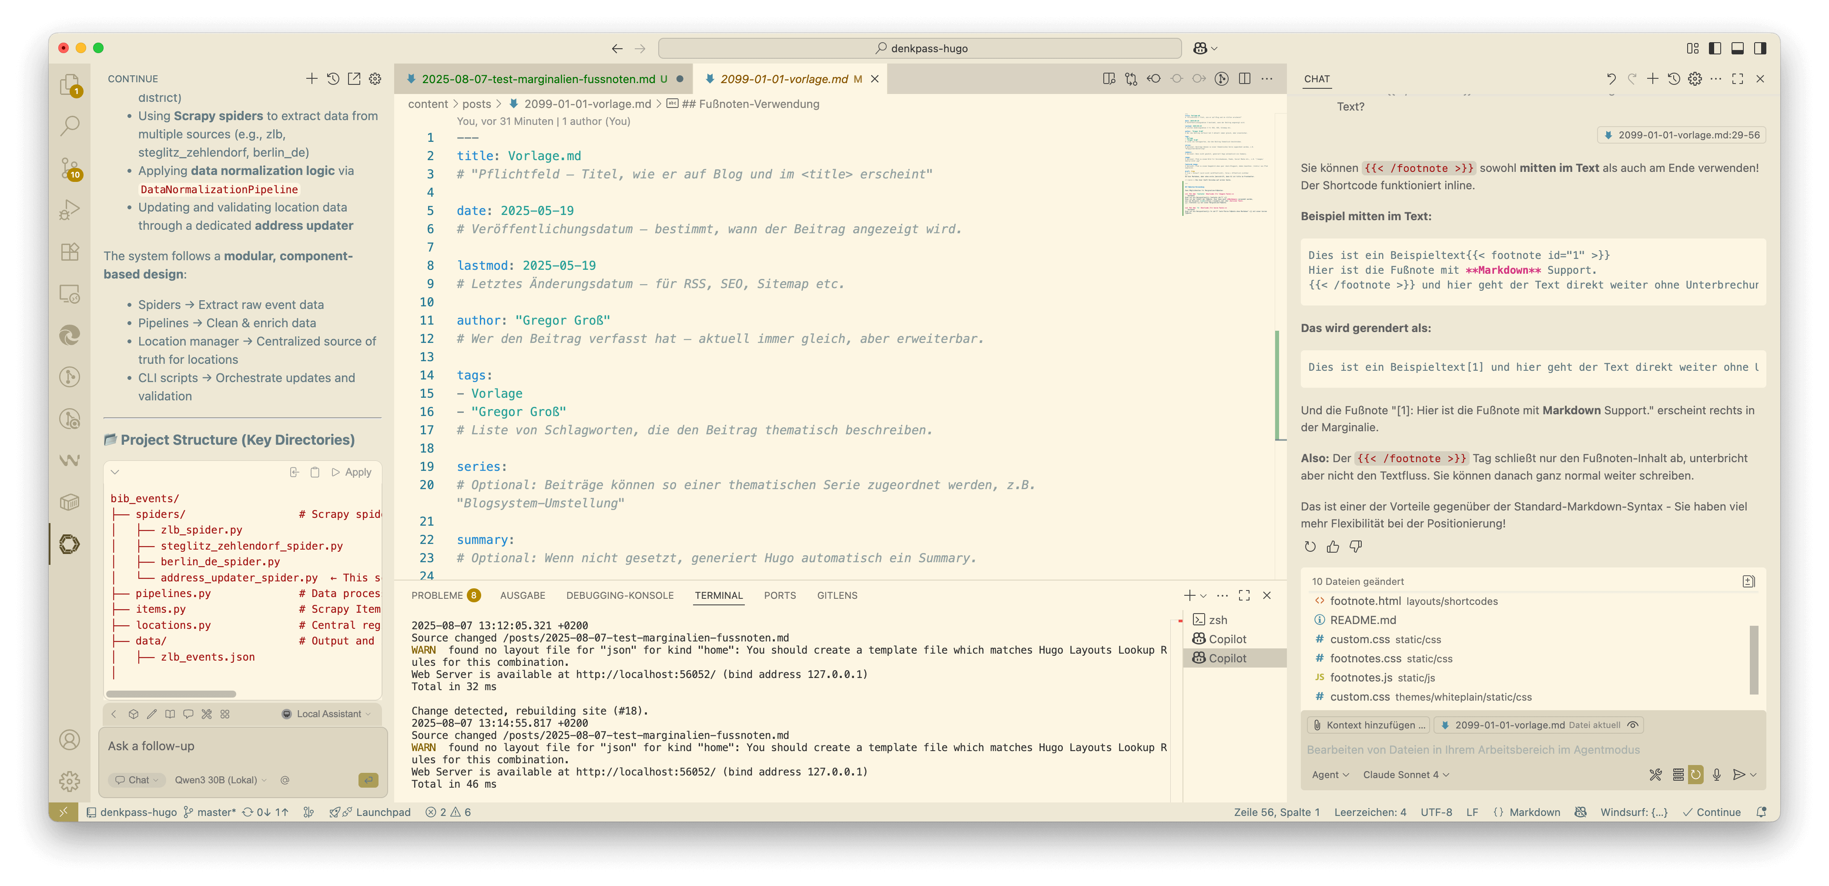Image resolution: width=1829 pixels, height=886 pixels.
Task: Open the pencil rules icon in the Continue toolbar
Action: (x=152, y=714)
